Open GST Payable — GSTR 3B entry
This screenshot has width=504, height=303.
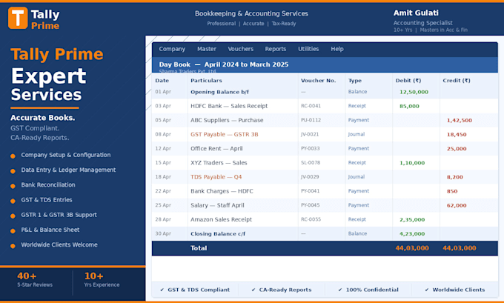[325, 134]
